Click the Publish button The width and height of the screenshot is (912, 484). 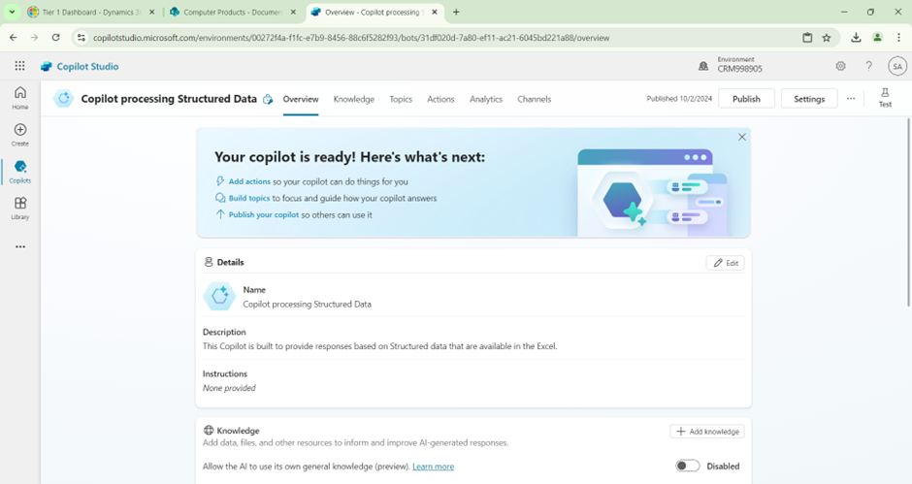pyautogui.click(x=746, y=99)
